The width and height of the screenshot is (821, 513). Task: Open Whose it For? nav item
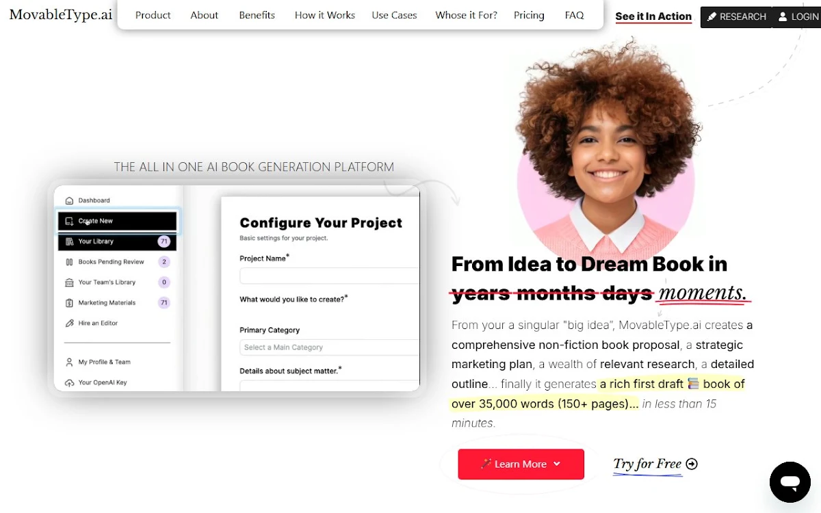click(x=467, y=15)
